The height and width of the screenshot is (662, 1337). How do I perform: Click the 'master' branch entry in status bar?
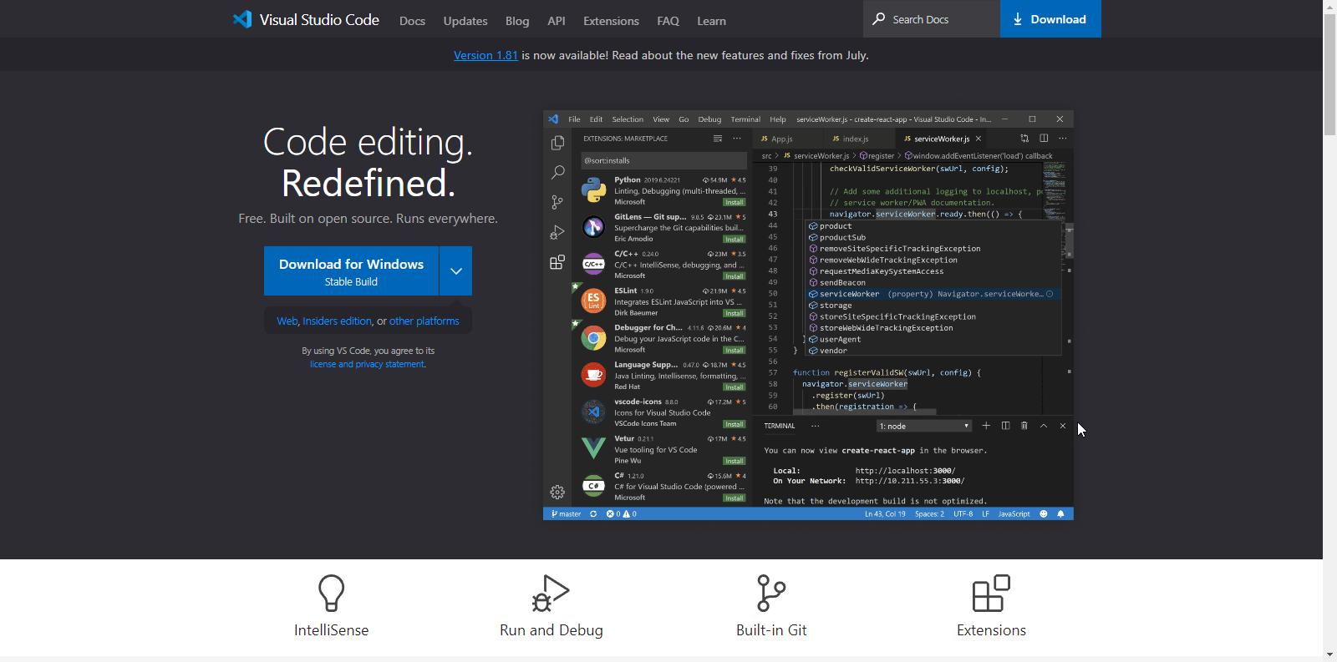[x=567, y=514]
